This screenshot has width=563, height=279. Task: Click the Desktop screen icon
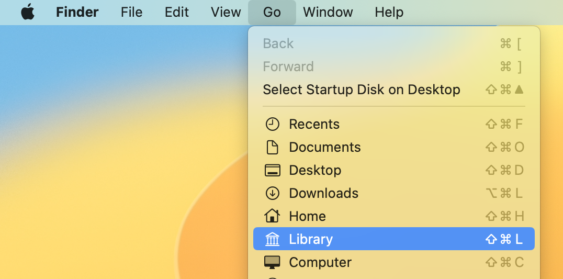273,170
